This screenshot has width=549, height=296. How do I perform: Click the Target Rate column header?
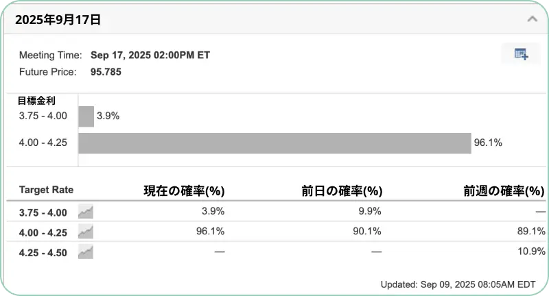pyautogui.click(x=46, y=190)
